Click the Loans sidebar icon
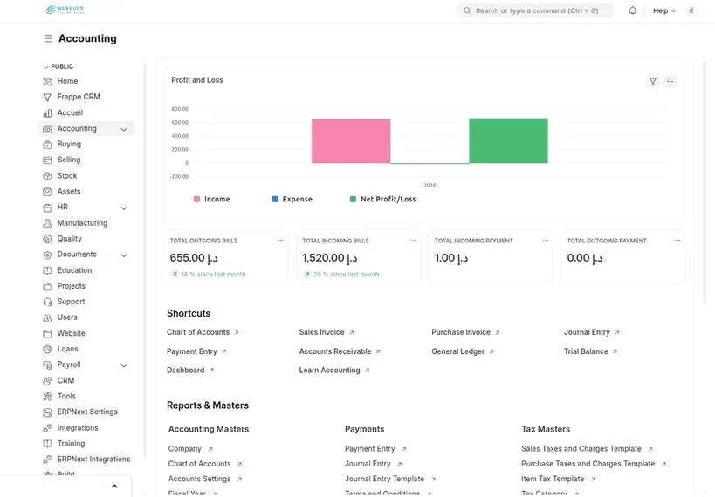715x497 pixels. point(47,349)
